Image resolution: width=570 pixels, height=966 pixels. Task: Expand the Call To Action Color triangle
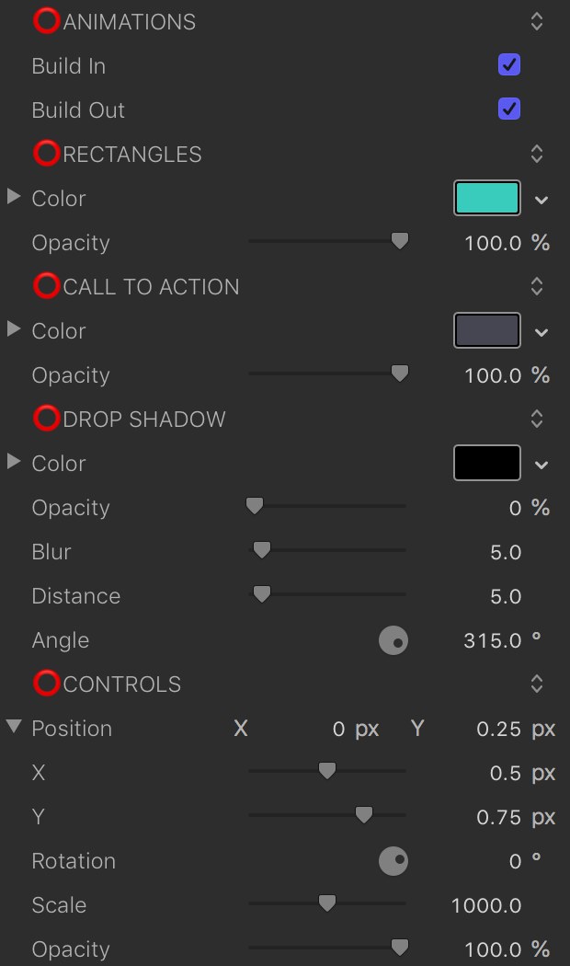tap(14, 329)
